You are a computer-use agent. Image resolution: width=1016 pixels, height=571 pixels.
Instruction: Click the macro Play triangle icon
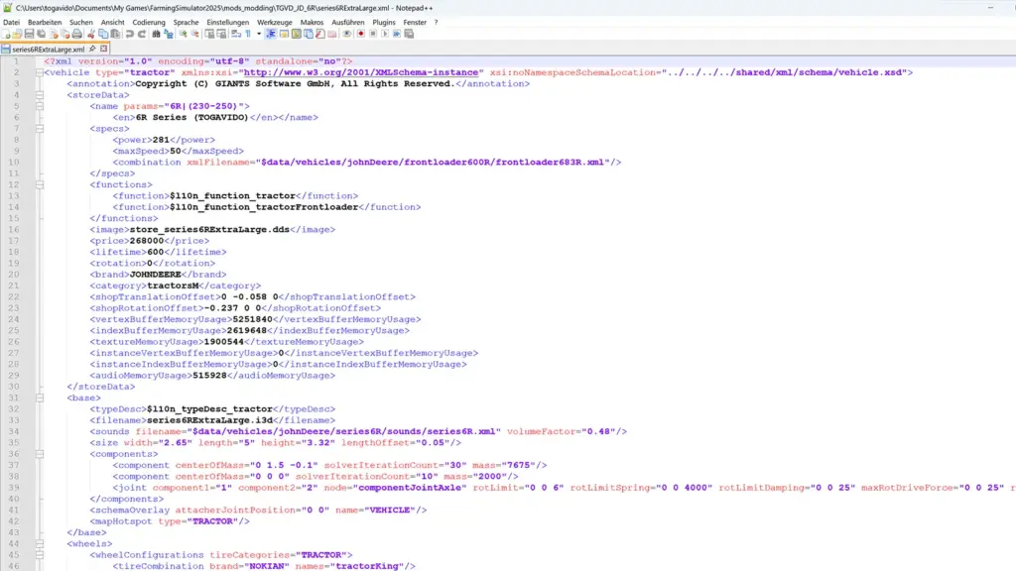[384, 34]
